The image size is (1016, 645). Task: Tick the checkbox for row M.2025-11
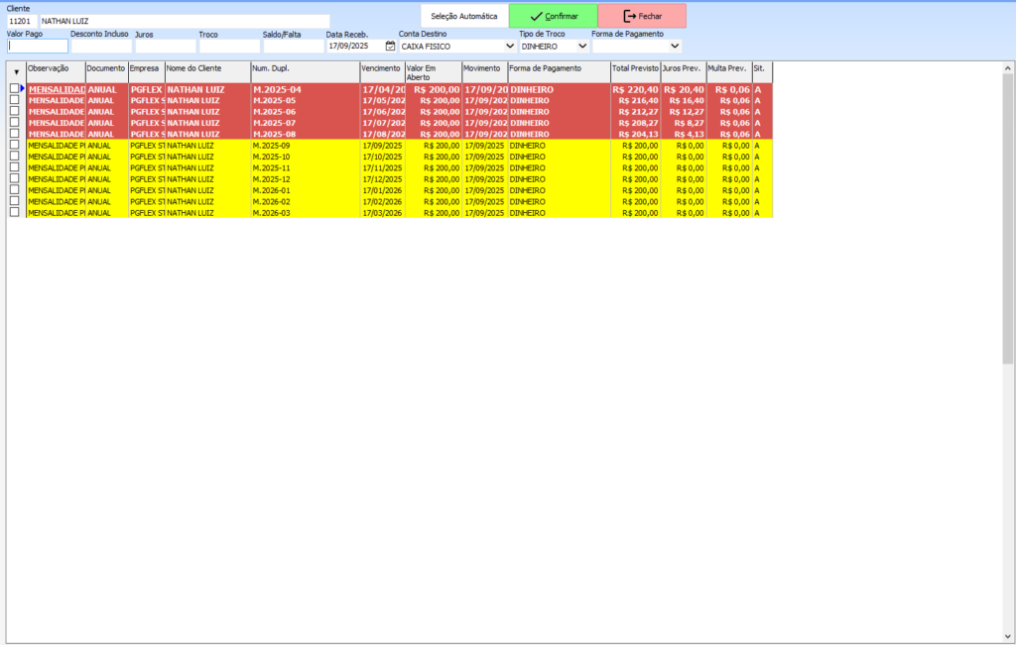(x=14, y=167)
